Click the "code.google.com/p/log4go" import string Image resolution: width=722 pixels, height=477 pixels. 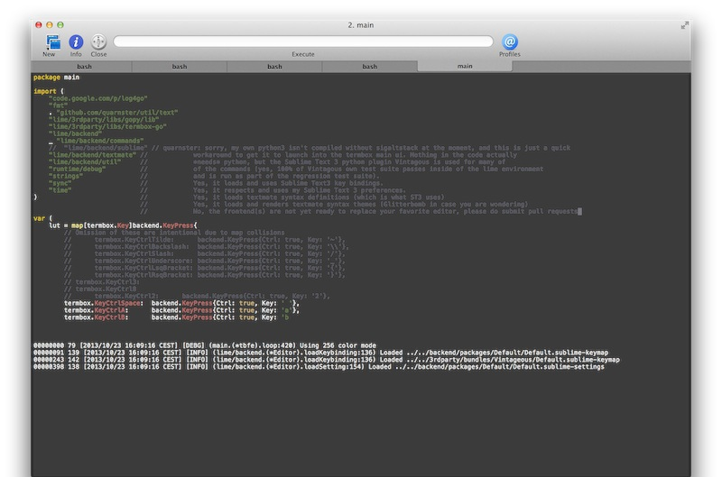98,98
